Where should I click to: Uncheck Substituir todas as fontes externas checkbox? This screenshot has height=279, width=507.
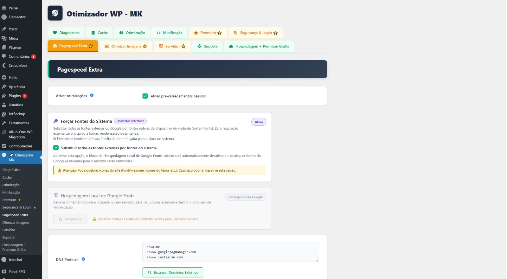(56, 148)
